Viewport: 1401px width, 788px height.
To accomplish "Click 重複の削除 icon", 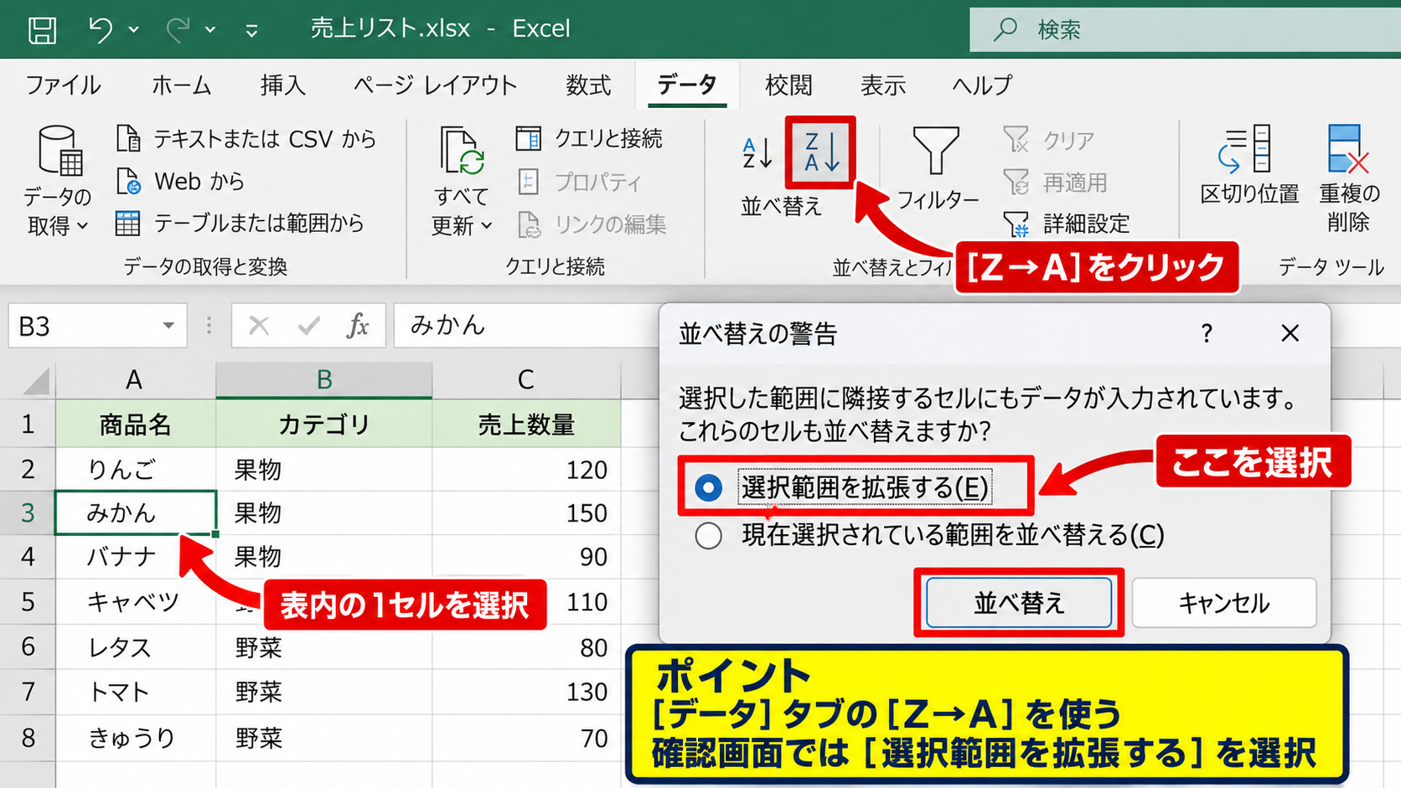I will (x=1349, y=149).
